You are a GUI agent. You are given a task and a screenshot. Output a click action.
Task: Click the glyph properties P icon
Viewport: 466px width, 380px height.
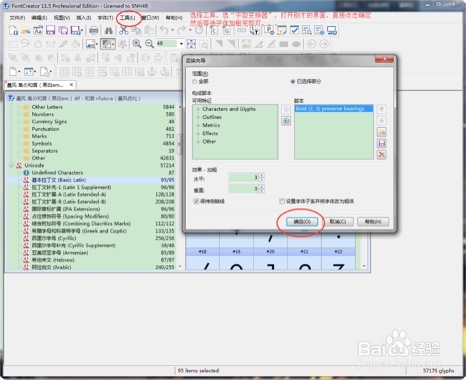pyautogui.click(x=269, y=30)
